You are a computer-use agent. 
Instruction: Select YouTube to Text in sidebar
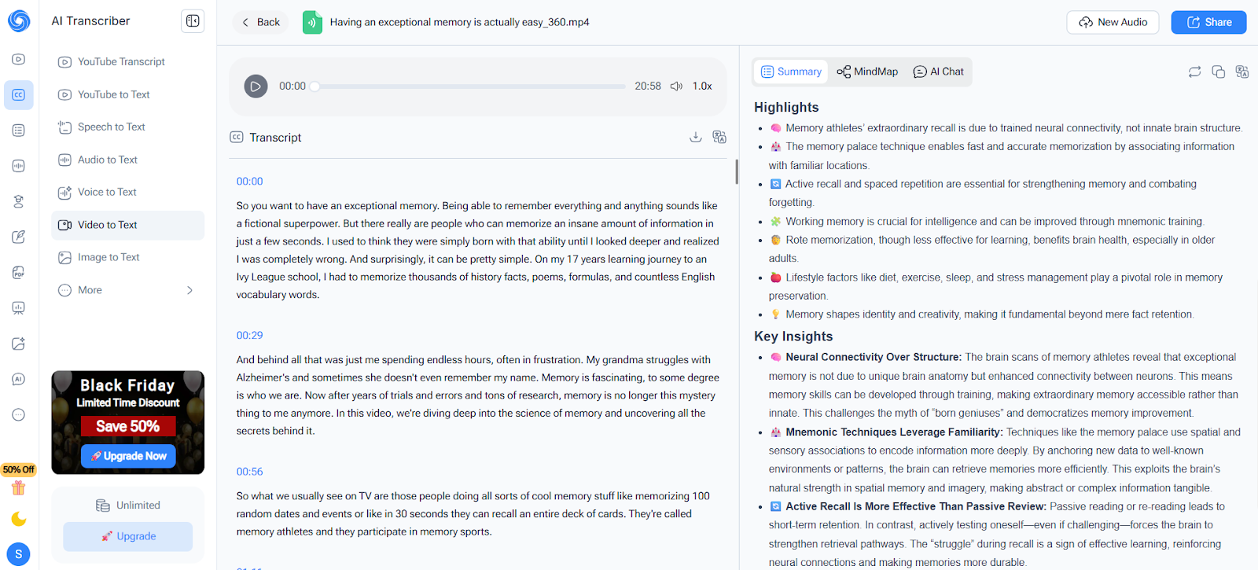point(113,94)
